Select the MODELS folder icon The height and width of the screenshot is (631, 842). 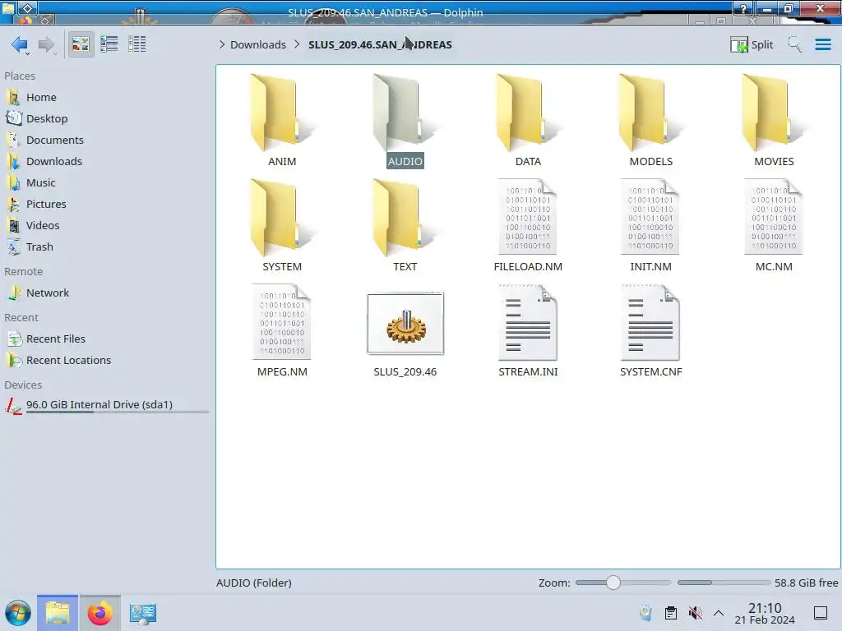tap(651, 113)
